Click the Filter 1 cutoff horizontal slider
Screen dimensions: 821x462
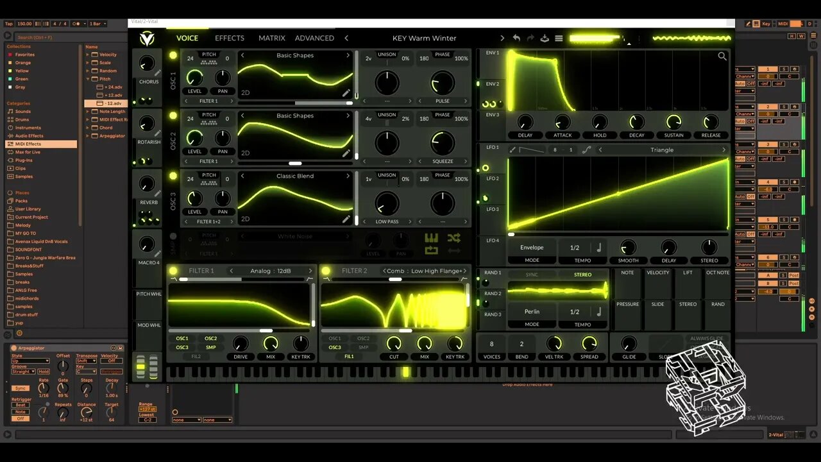239,330
